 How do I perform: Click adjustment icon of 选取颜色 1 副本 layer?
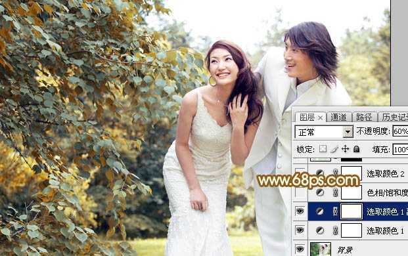pos(319,211)
